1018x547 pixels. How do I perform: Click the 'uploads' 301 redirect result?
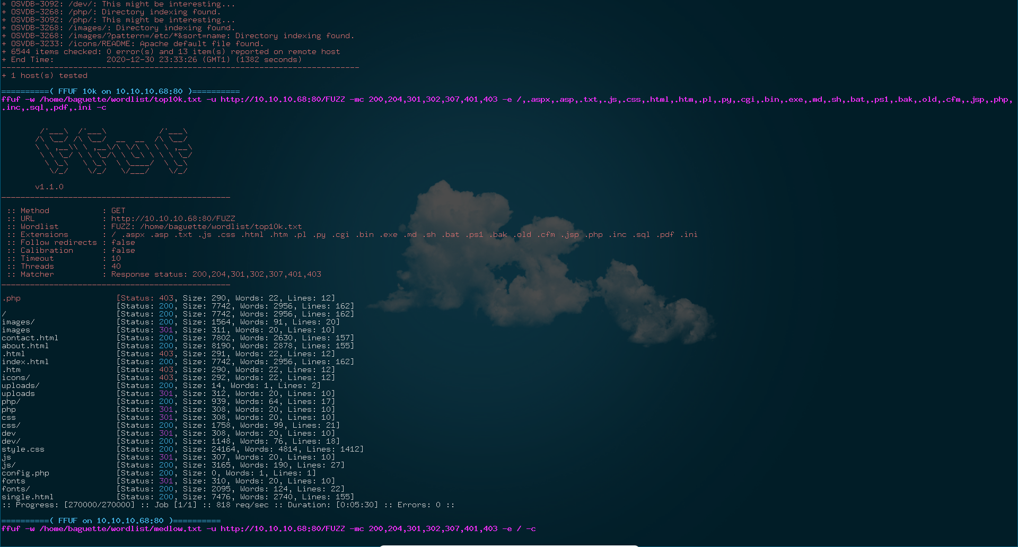168,394
